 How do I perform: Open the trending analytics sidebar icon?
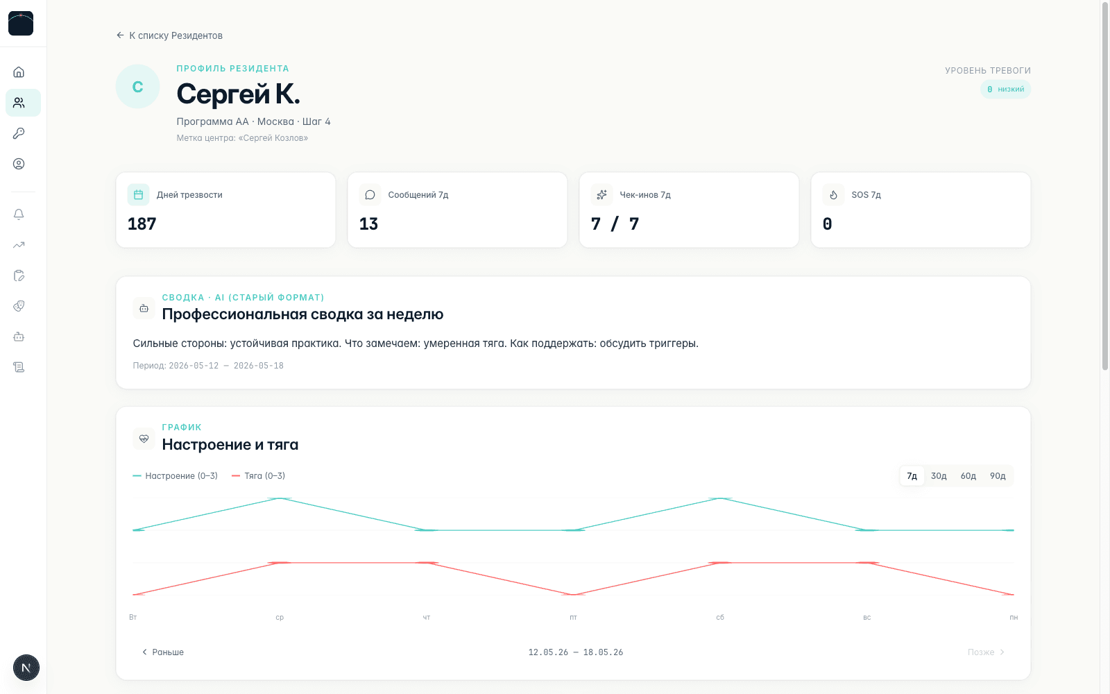coord(19,245)
